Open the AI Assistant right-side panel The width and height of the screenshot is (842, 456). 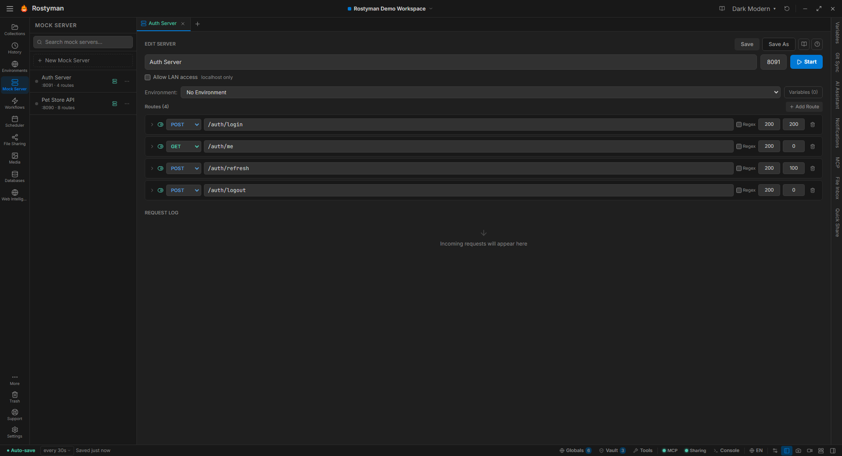click(837, 95)
